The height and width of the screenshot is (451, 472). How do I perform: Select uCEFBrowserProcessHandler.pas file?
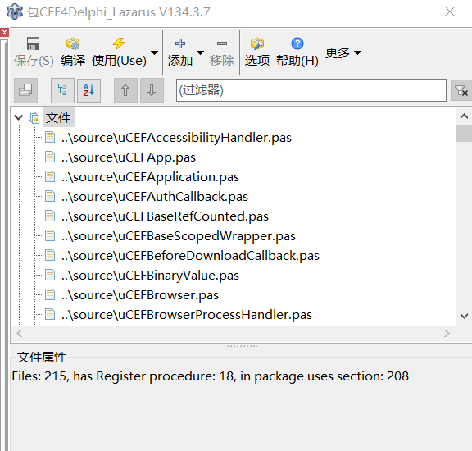[186, 315]
